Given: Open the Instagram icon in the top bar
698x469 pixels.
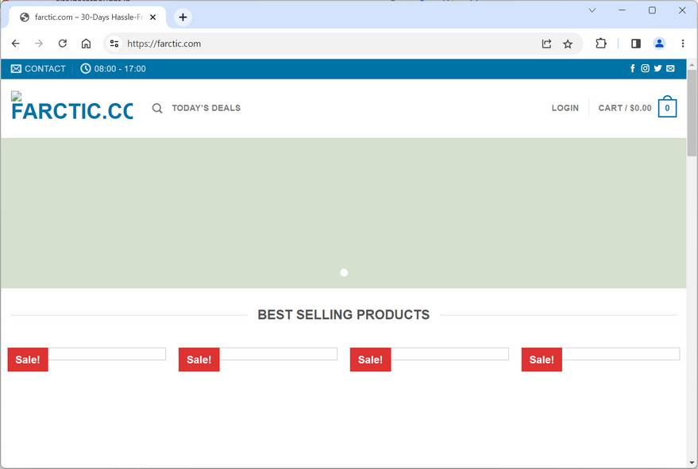Looking at the screenshot, I should pos(645,68).
